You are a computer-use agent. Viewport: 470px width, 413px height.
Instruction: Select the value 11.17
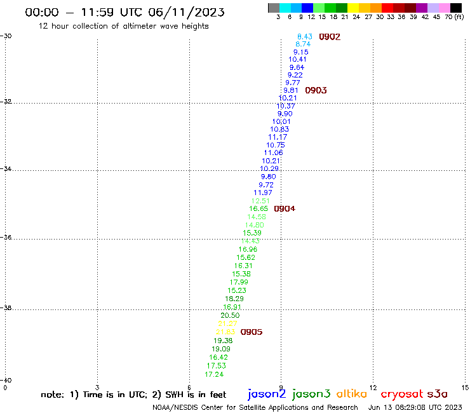click(278, 137)
